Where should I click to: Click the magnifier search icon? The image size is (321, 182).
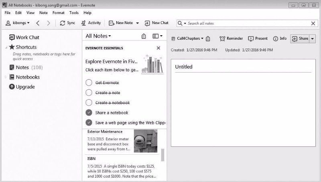(x=180, y=23)
